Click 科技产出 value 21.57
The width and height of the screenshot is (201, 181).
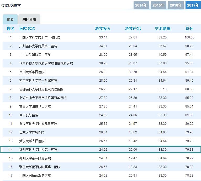133,124
